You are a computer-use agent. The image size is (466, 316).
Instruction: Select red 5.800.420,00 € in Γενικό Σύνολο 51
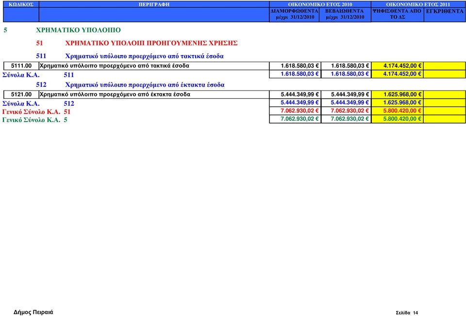(x=398, y=111)
